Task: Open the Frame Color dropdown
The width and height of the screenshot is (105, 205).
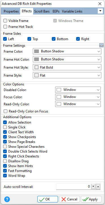Action: point(67,51)
